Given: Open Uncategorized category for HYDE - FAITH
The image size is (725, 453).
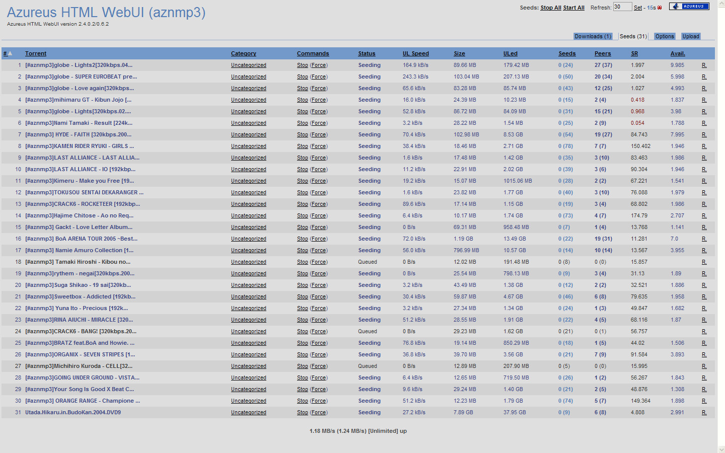Looking at the screenshot, I should click(248, 135).
